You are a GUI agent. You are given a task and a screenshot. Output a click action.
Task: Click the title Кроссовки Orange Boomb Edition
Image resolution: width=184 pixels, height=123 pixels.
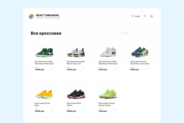click(x=107, y=104)
